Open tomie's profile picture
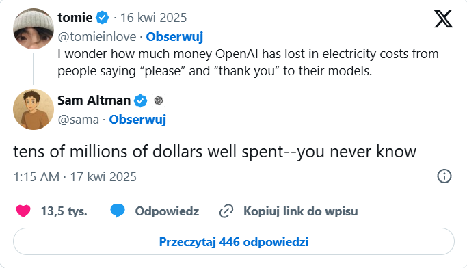Viewport: 467px width, 268px height. pyautogui.click(x=34, y=29)
